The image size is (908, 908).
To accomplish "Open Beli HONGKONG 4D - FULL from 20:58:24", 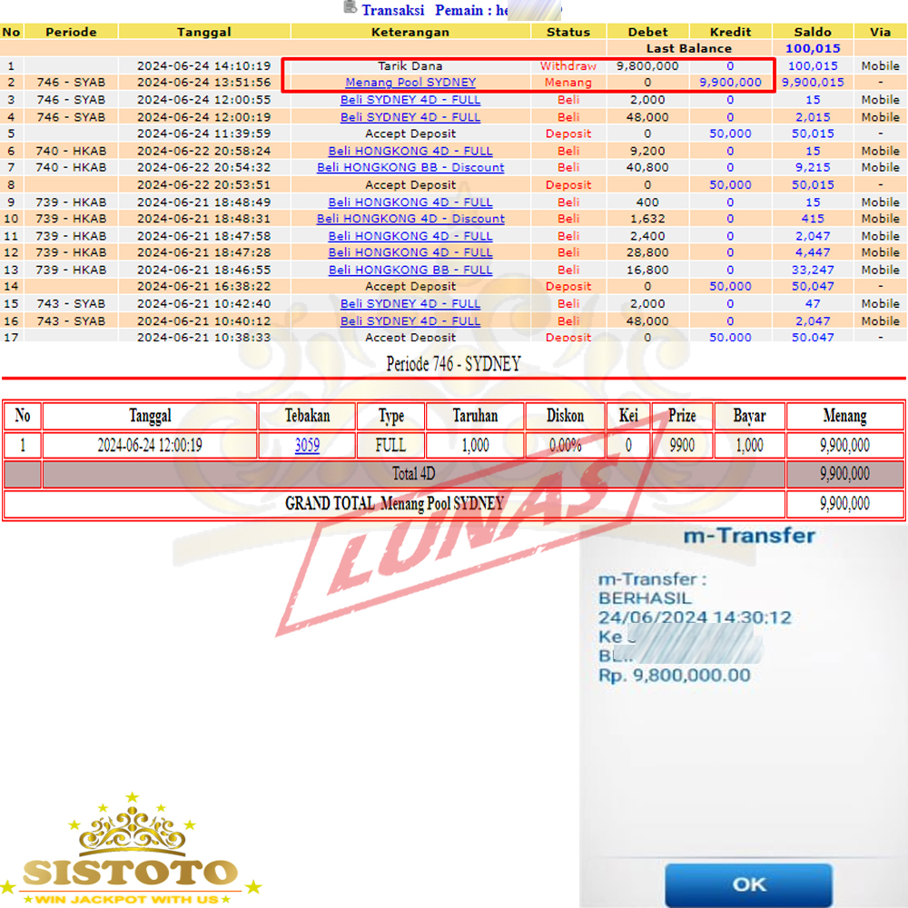I will 410,151.
